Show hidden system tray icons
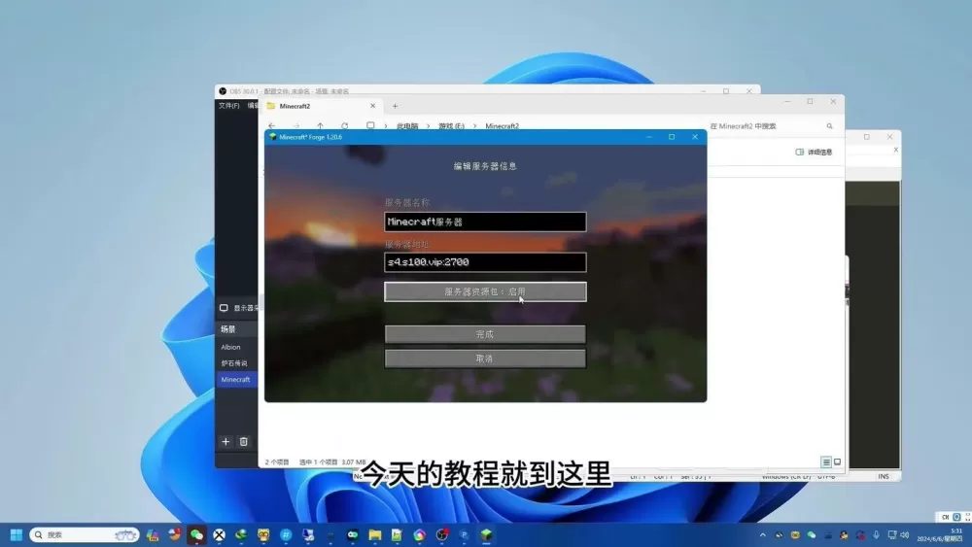 pyautogui.click(x=762, y=534)
